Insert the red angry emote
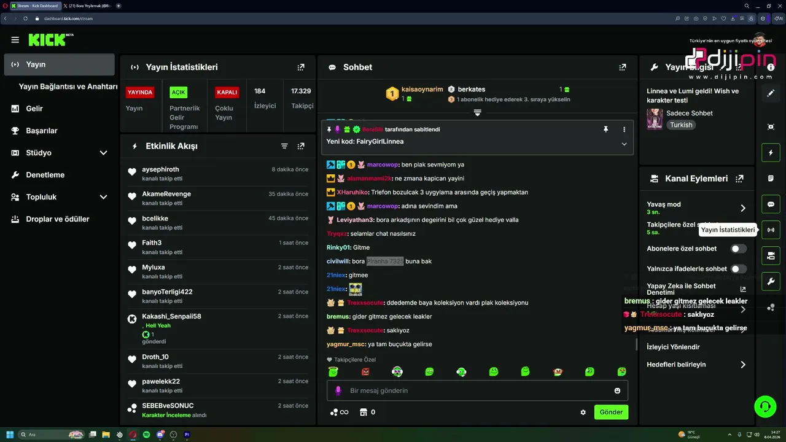The width and height of the screenshot is (786, 442). [x=365, y=371]
